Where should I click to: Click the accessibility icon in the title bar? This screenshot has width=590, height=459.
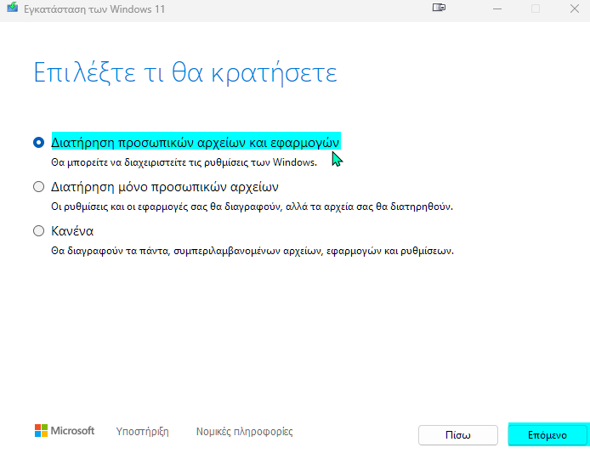point(439,8)
